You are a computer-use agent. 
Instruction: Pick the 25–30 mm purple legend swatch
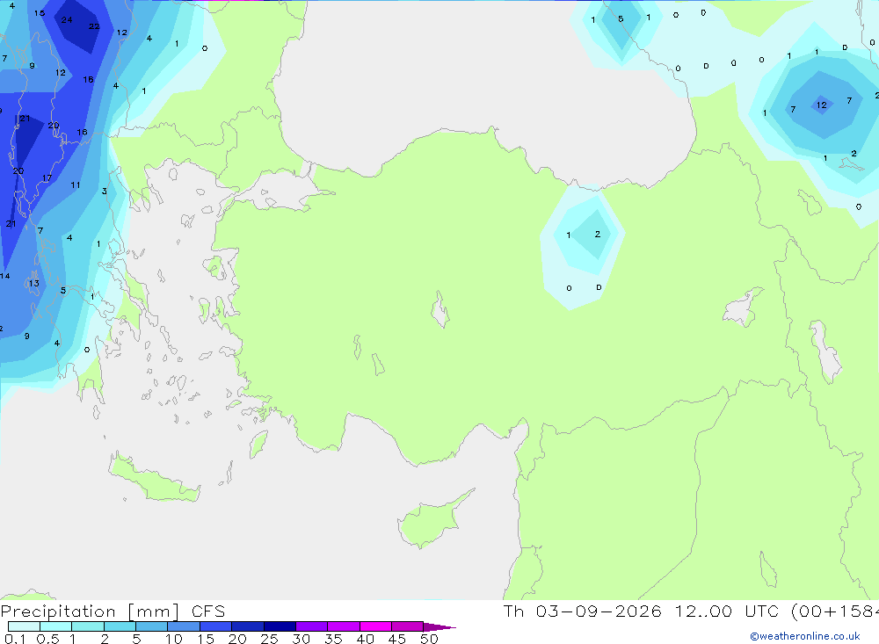(280, 626)
